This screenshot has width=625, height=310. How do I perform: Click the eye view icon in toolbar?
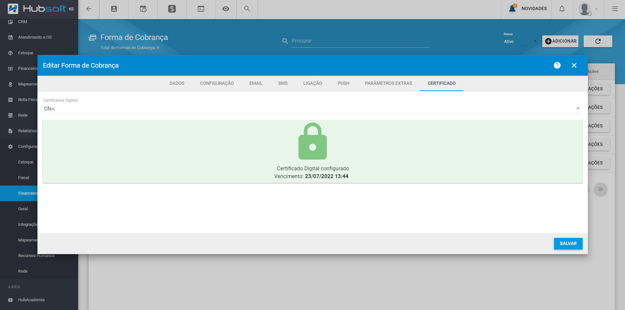pos(226,9)
